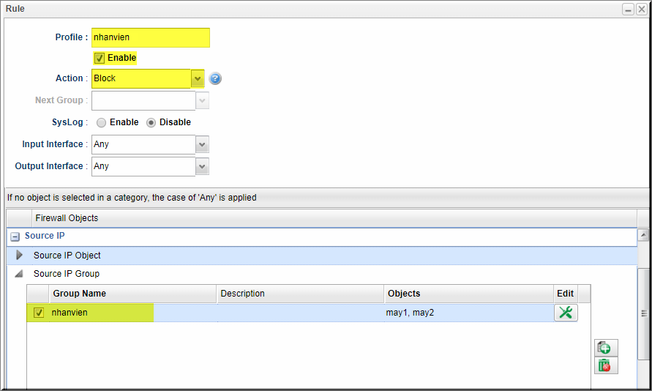Minimize the Rule window
Screen dimensions: 652x391
click(x=628, y=9)
